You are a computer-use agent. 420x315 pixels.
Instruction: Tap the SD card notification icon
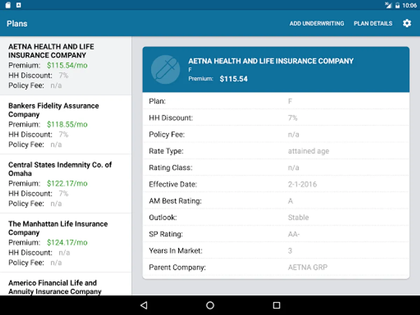pos(8,5)
